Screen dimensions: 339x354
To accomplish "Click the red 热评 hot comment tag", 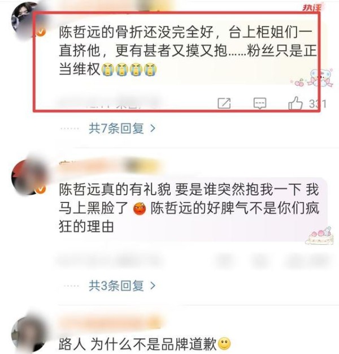I will point(312,7).
